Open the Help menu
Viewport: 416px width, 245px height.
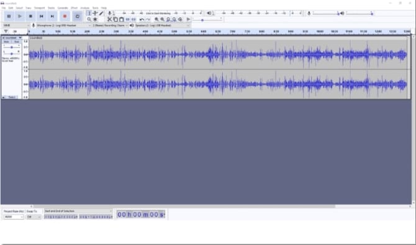click(104, 8)
